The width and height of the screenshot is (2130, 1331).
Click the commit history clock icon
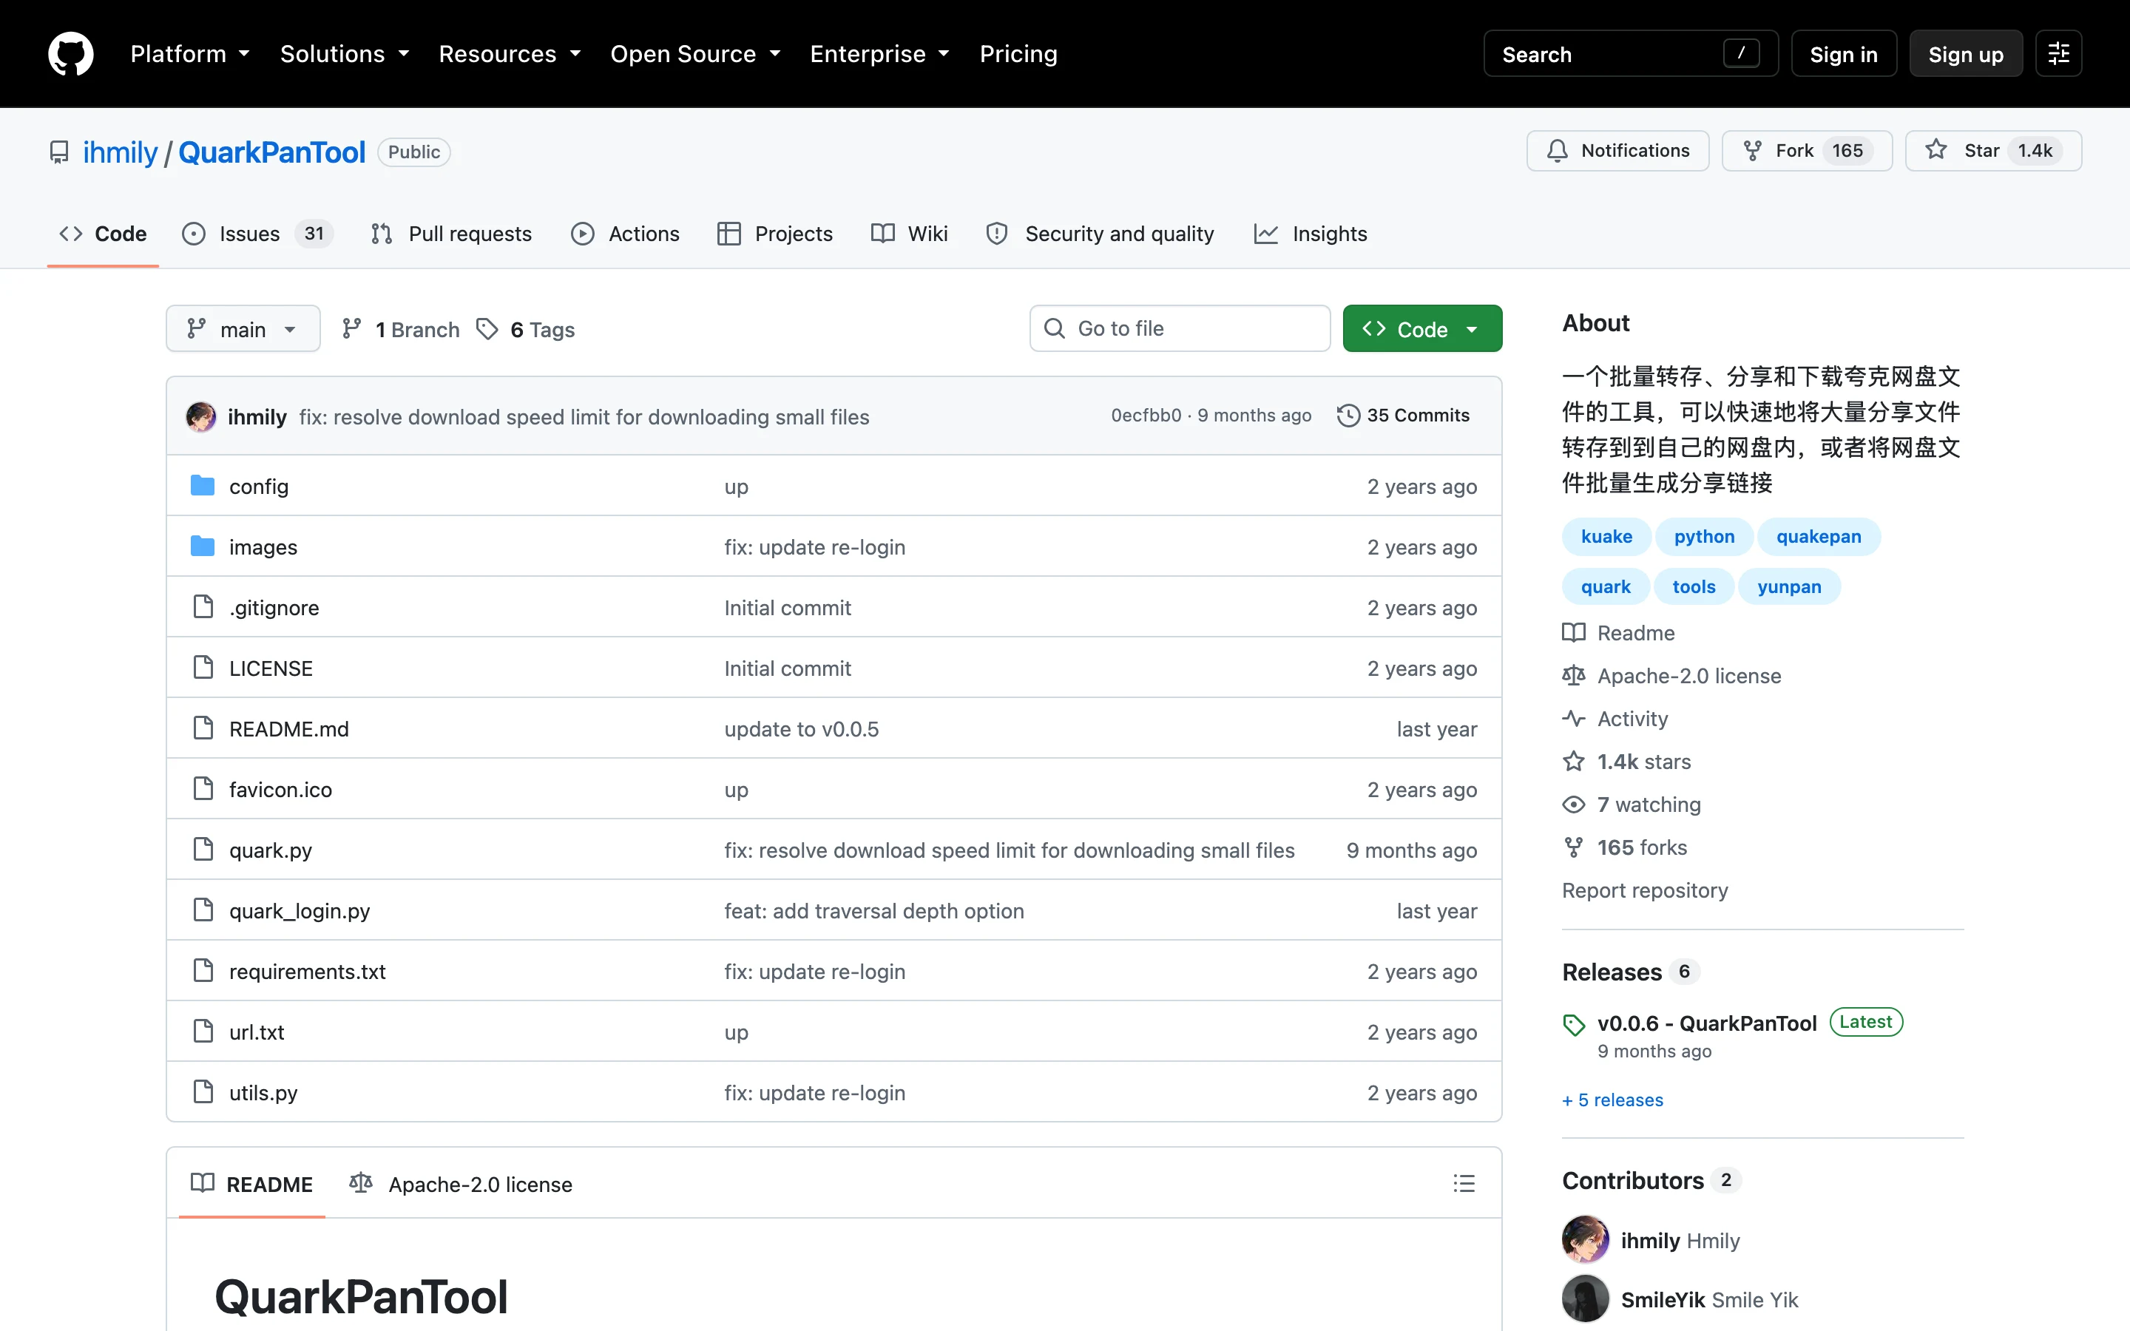[1348, 416]
